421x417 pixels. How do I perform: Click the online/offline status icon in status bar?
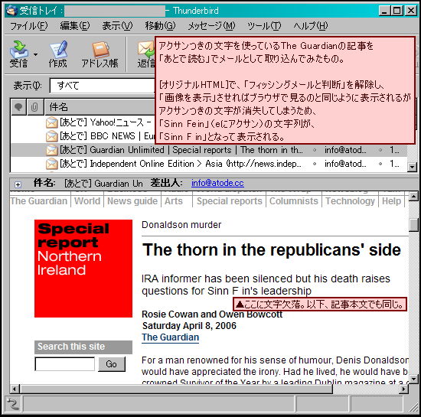[x=13, y=404]
